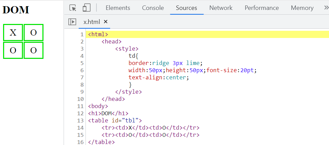Viewport: 329px width, 145px height.
Task: Set breakpoint on line 5 gutter
Action: [81, 63]
